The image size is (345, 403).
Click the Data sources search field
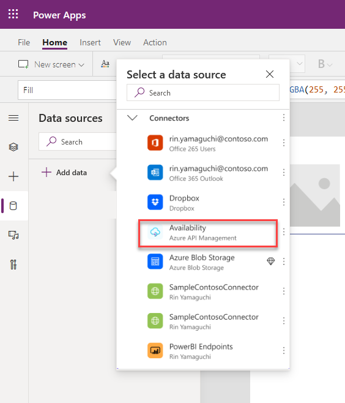[x=78, y=141]
